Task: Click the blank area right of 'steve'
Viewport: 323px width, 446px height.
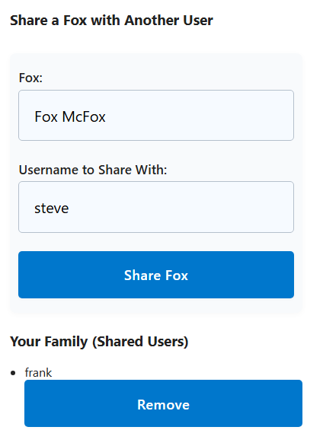Action: (182, 208)
